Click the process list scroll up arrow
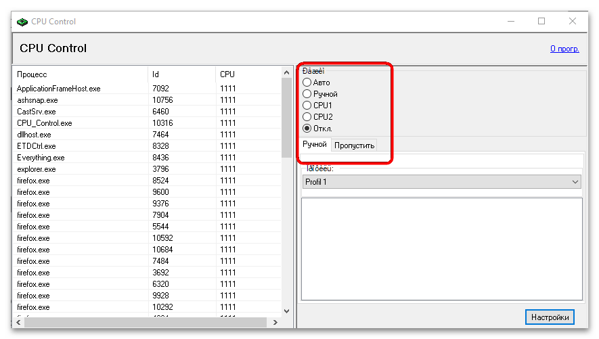This screenshot has width=599, height=339. (286, 72)
